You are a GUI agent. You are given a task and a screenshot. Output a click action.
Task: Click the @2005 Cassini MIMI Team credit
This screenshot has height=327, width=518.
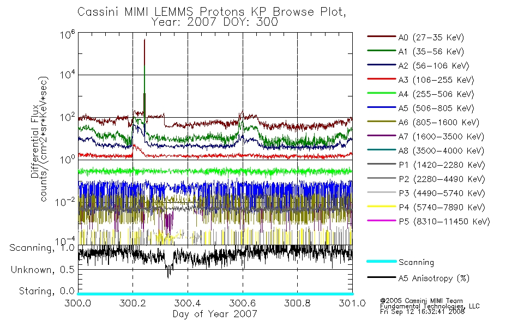pyautogui.click(x=421, y=301)
